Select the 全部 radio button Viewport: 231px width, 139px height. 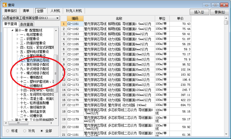42,131
